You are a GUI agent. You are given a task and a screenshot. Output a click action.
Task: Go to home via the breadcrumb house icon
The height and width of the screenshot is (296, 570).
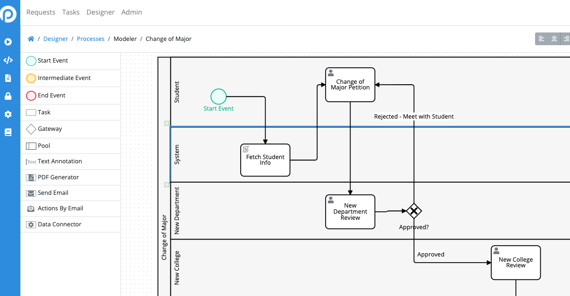pos(31,39)
